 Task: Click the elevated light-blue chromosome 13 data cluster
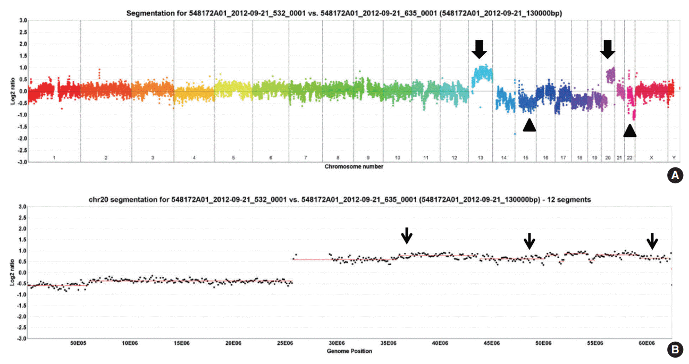click(482, 75)
